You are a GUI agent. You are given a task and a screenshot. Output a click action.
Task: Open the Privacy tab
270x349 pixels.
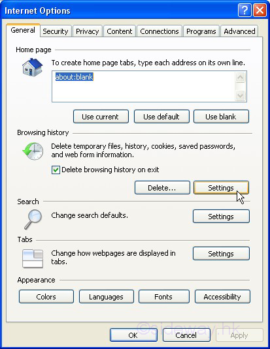point(87,31)
